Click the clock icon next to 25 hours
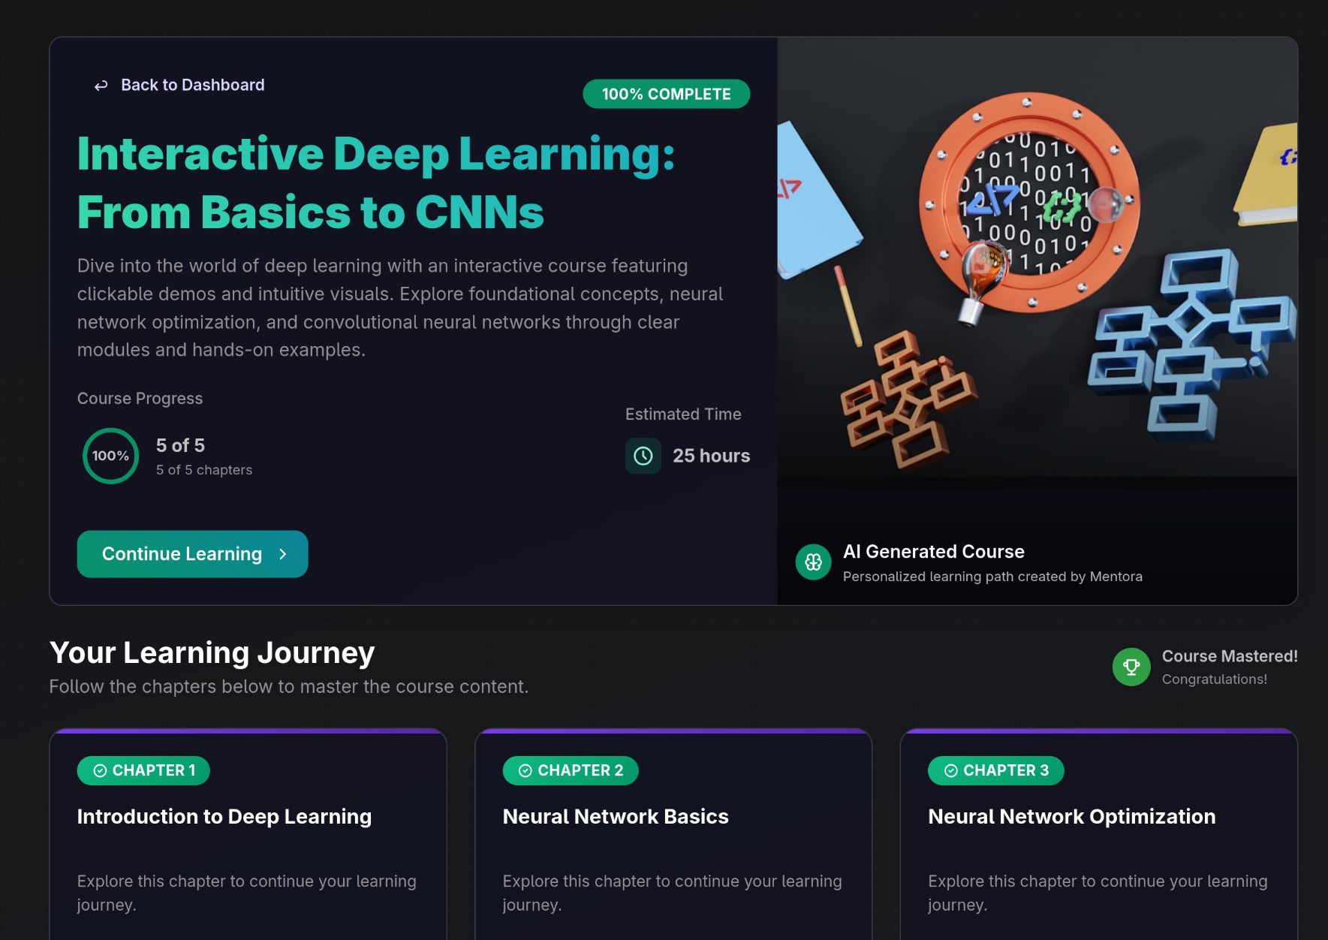The height and width of the screenshot is (940, 1328). pyautogui.click(x=643, y=456)
